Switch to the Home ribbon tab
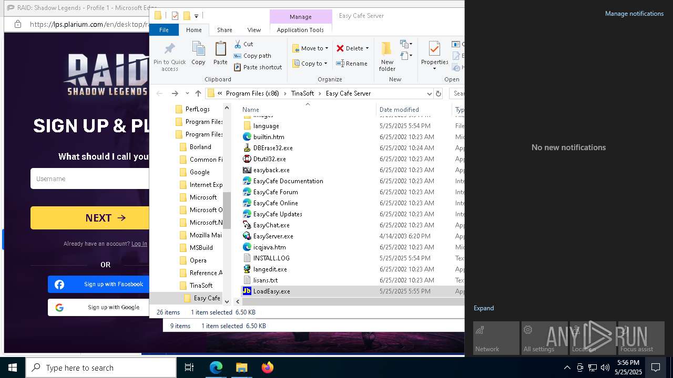This screenshot has height=378, width=673. [193, 30]
